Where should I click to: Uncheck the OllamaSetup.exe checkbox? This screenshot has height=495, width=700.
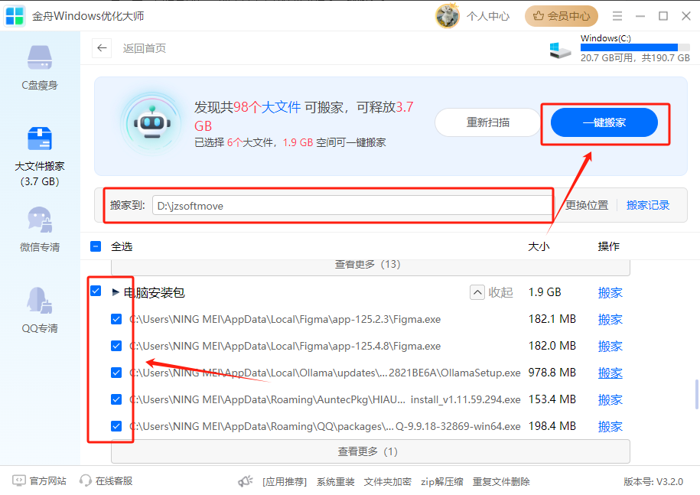[116, 373]
